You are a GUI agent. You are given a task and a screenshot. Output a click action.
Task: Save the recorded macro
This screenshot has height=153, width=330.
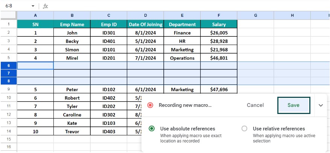click(294, 105)
